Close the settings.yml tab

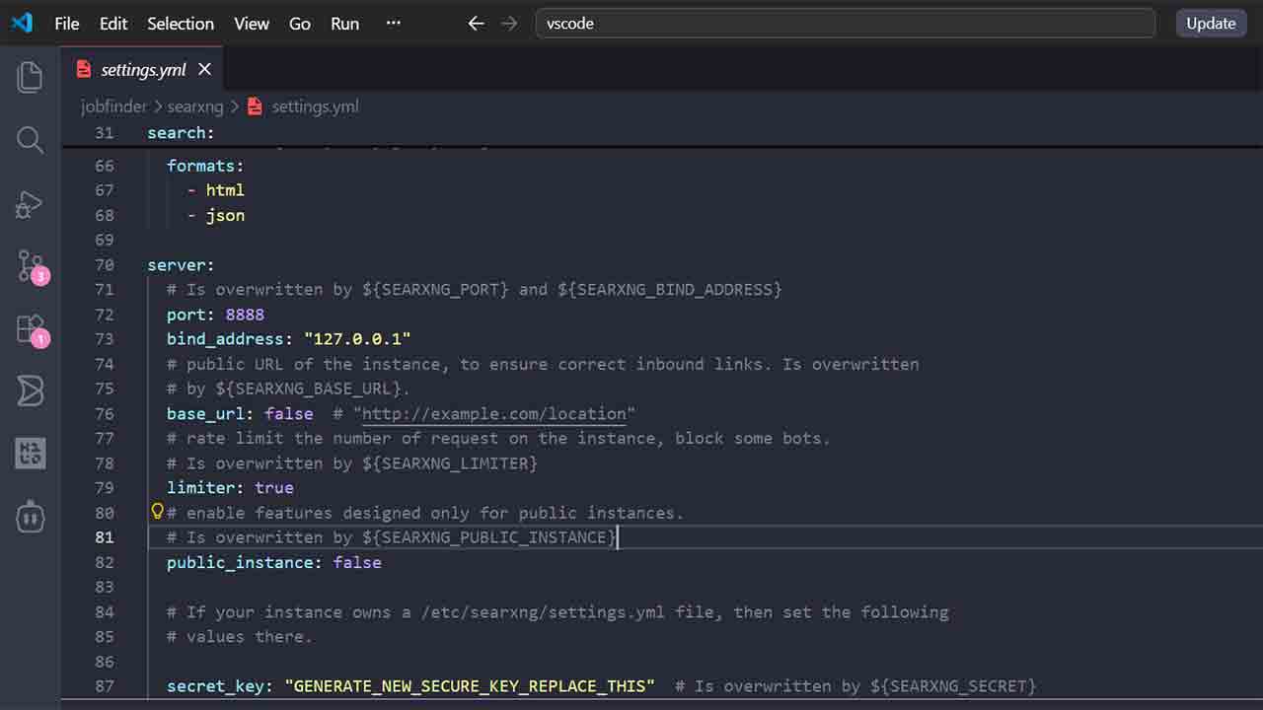coord(204,69)
